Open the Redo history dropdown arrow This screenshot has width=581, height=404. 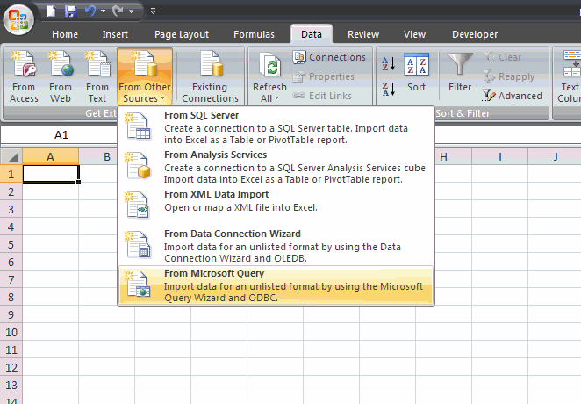[131, 11]
